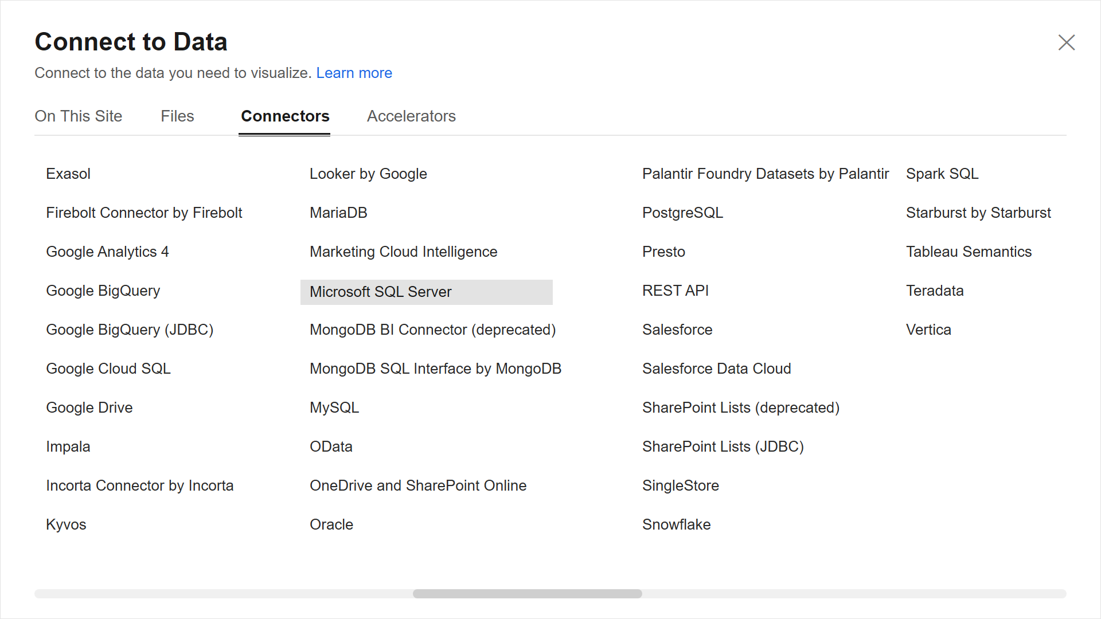Image resolution: width=1101 pixels, height=619 pixels.
Task: Switch to the On This Site tab
Action: [x=79, y=116]
